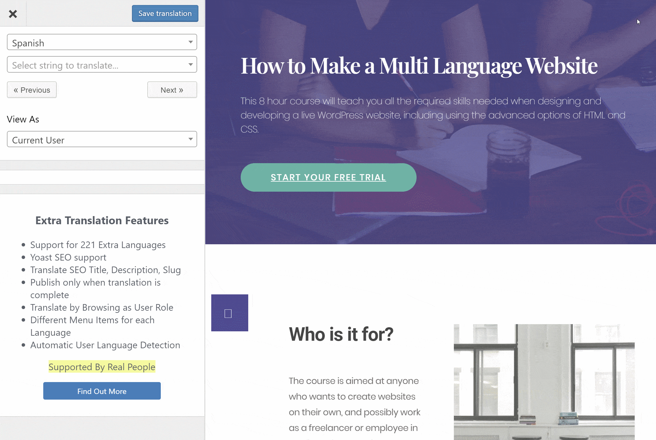The height and width of the screenshot is (440, 656).
Task: Expand the Select string to translate dropdown
Action: [x=191, y=64]
